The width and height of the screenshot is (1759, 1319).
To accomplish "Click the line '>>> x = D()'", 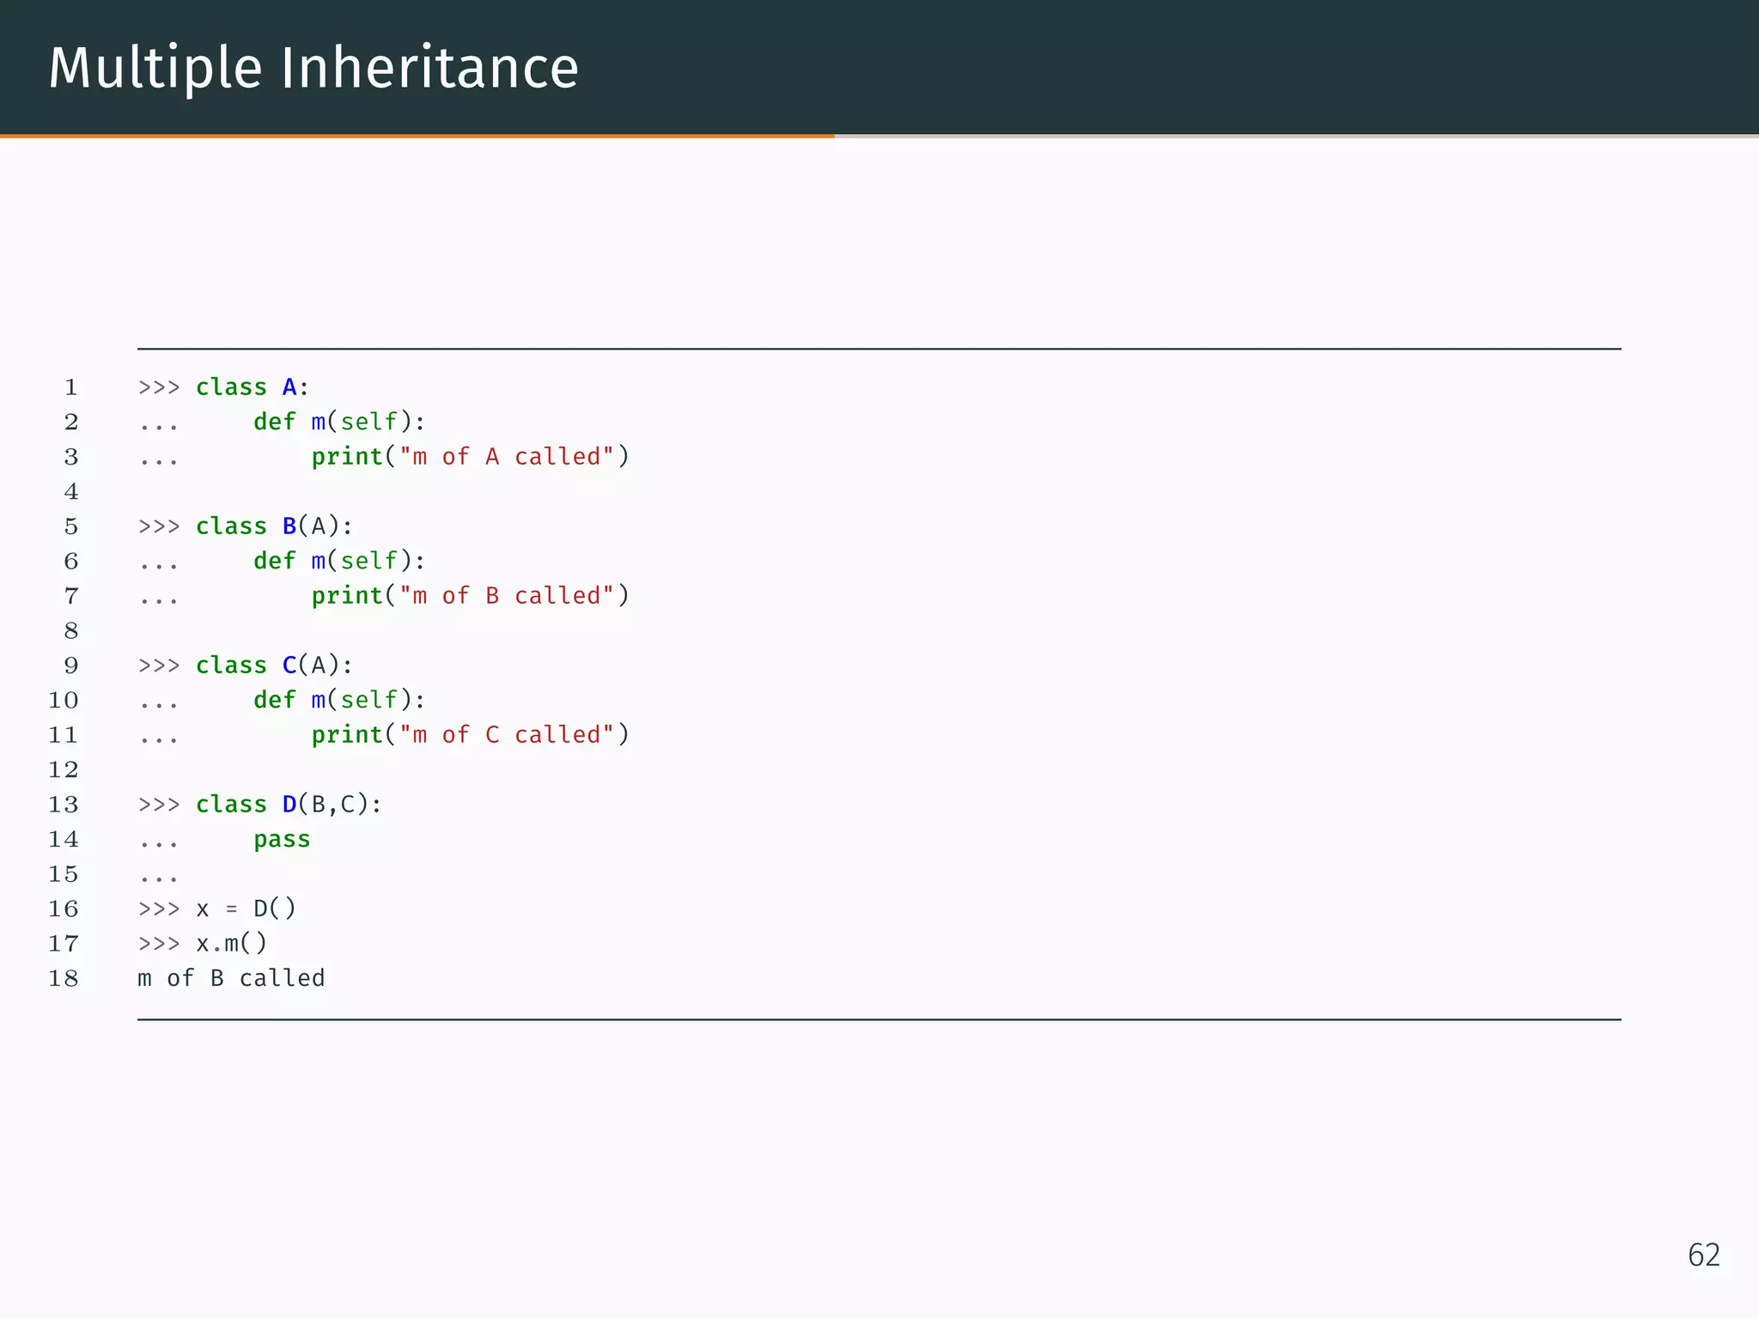I will [x=216, y=909].
